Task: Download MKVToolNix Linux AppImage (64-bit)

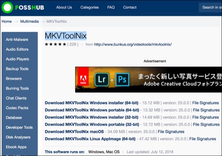Action: click(x=90, y=139)
